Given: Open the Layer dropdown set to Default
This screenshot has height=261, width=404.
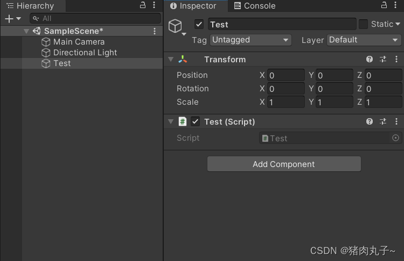Looking at the screenshot, I should point(364,40).
